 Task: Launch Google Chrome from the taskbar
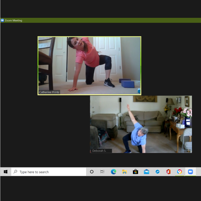[x=179, y=172]
